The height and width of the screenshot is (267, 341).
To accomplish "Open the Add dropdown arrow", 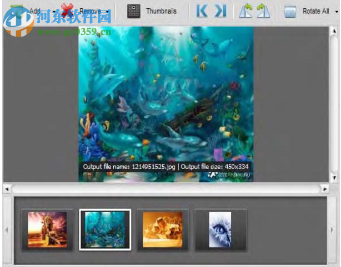I will (54, 12).
